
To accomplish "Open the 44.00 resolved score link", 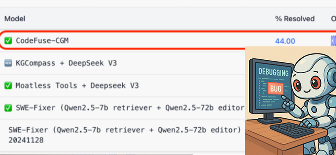I will 285,41.
